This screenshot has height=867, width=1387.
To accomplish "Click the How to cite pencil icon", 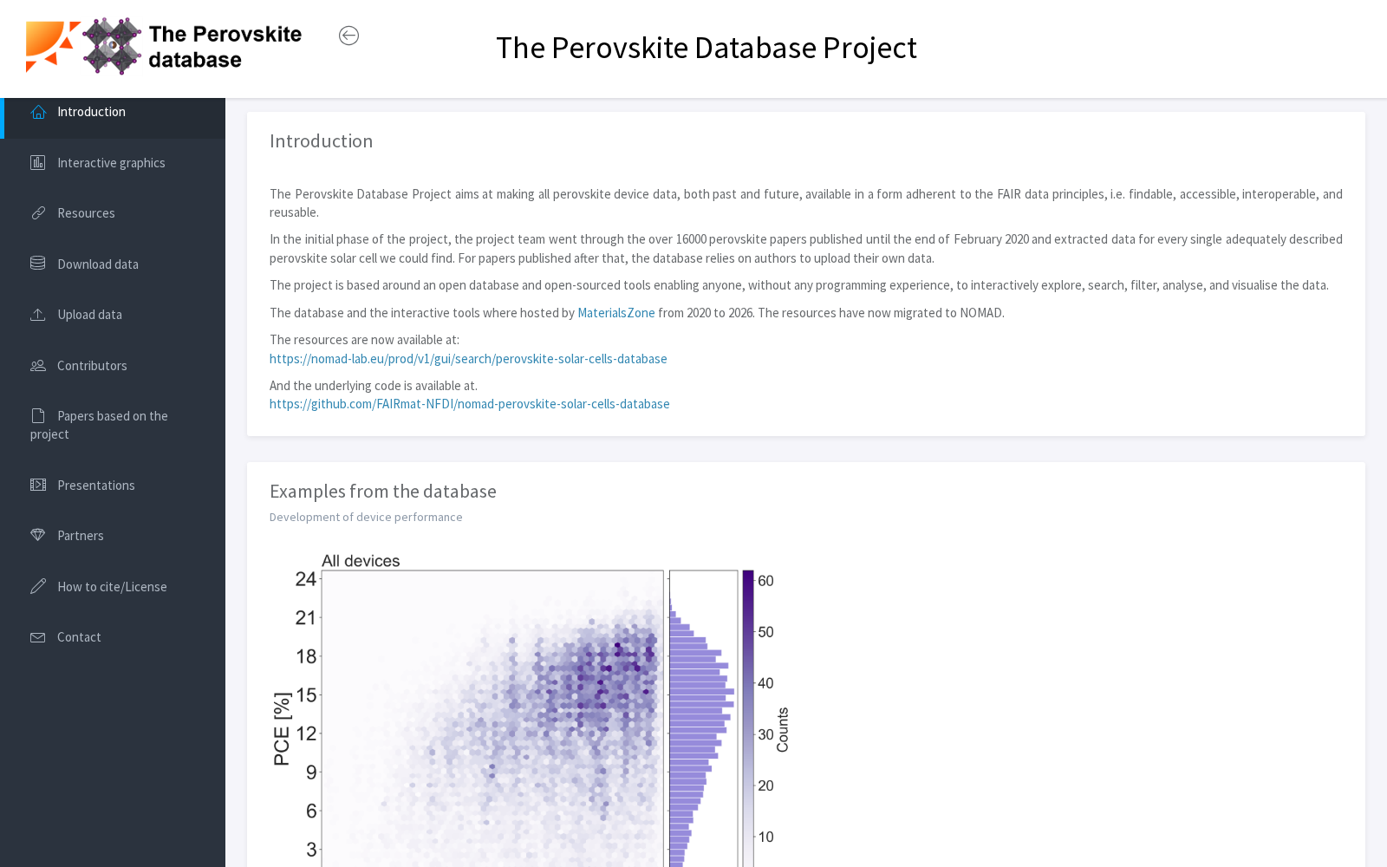I will 38,586.
